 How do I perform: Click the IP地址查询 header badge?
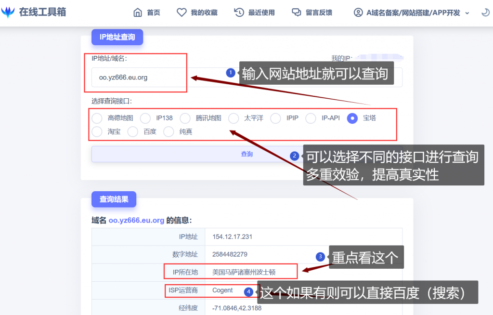117,37
